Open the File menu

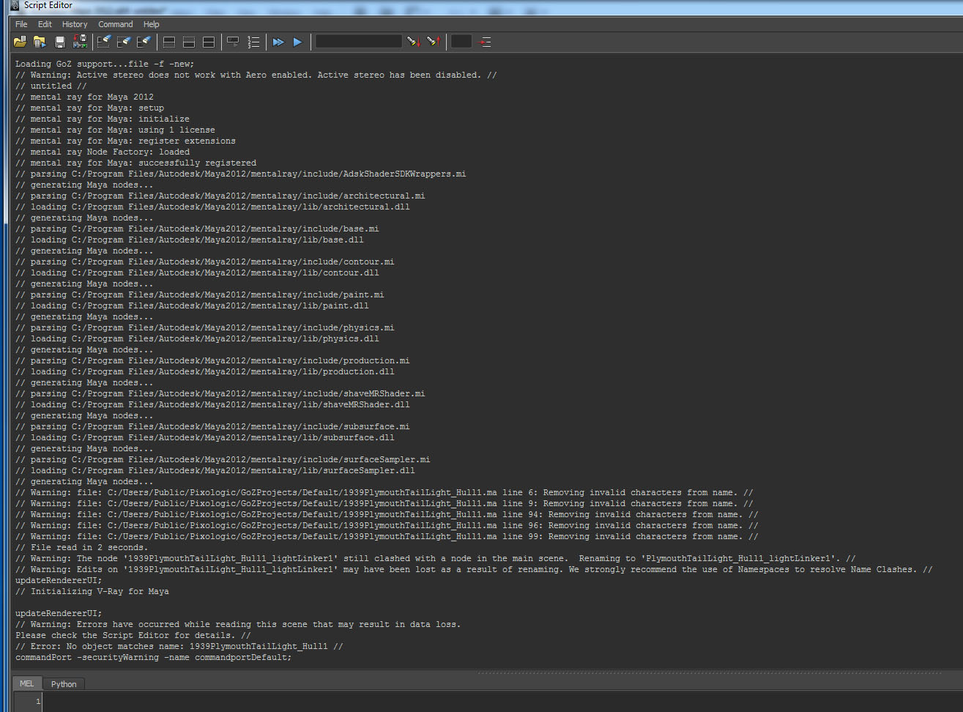point(21,24)
